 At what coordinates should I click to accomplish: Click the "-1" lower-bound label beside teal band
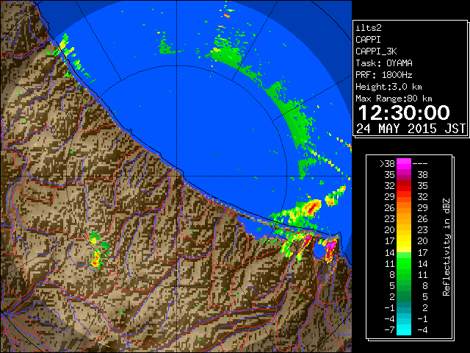389,307
